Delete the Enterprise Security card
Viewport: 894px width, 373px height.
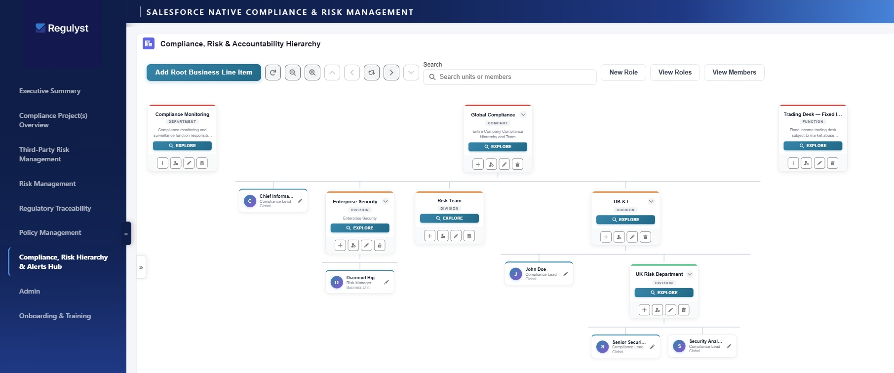click(x=380, y=245)
